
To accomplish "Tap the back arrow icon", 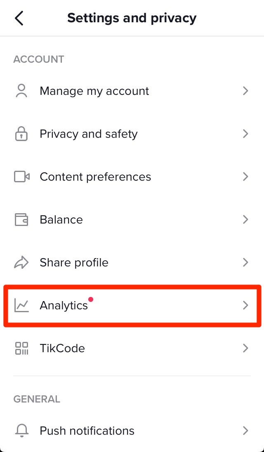I will pos(19,18).
